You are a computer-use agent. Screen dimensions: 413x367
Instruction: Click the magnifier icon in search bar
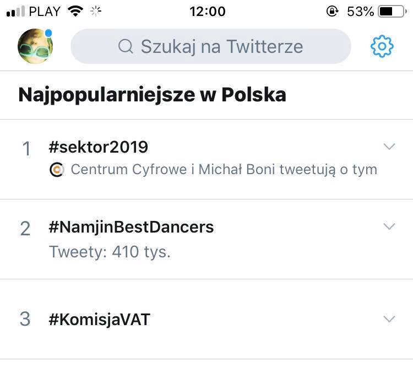(126, 46)
